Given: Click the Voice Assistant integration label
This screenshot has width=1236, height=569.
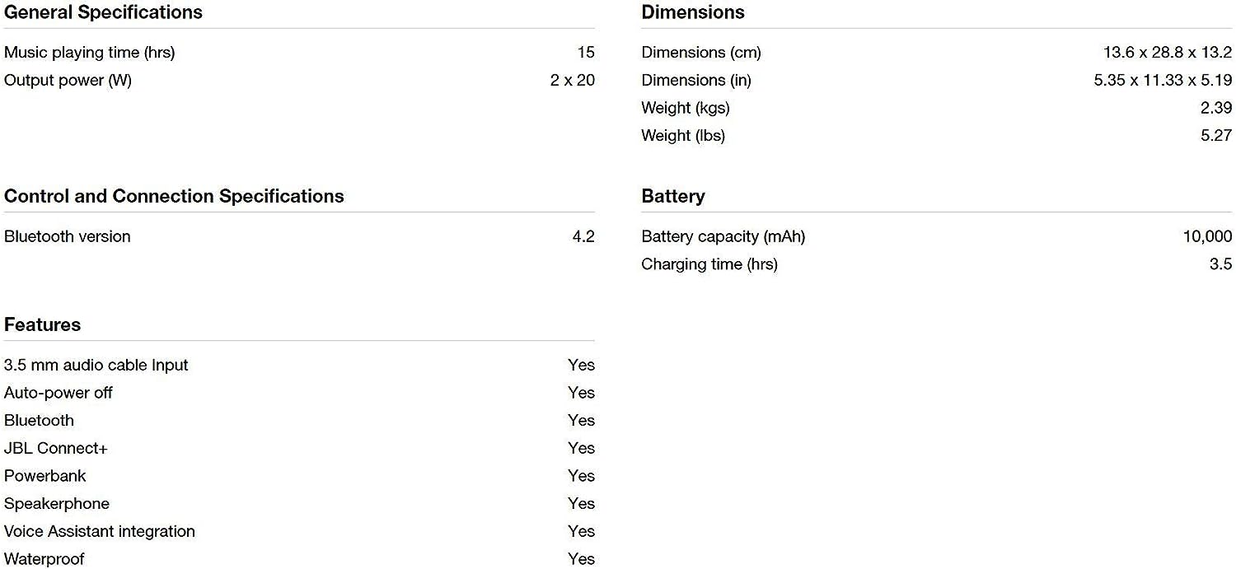Looking at the screenshot, I should pos(100,532).
